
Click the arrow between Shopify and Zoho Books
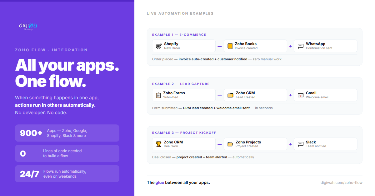pyautogui.click(x=220, y=46)
